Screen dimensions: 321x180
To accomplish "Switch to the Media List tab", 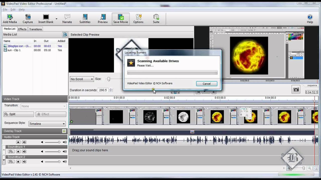I will 10,29.
